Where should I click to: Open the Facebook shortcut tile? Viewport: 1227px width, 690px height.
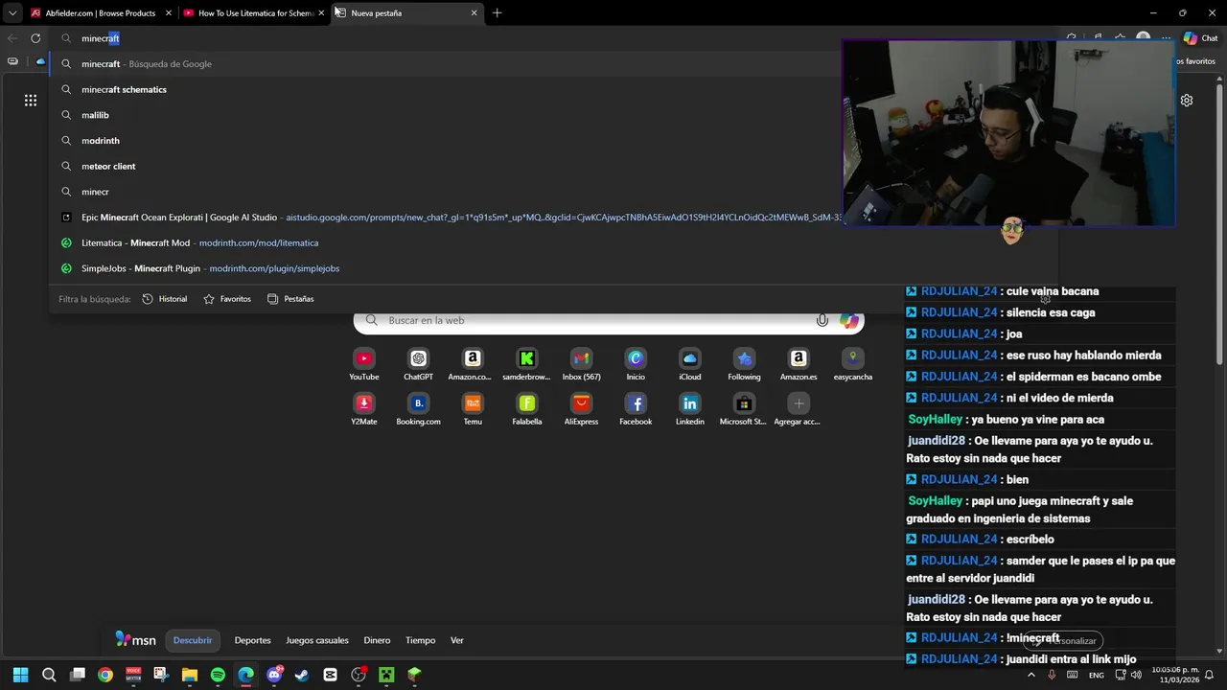point(636,409)
